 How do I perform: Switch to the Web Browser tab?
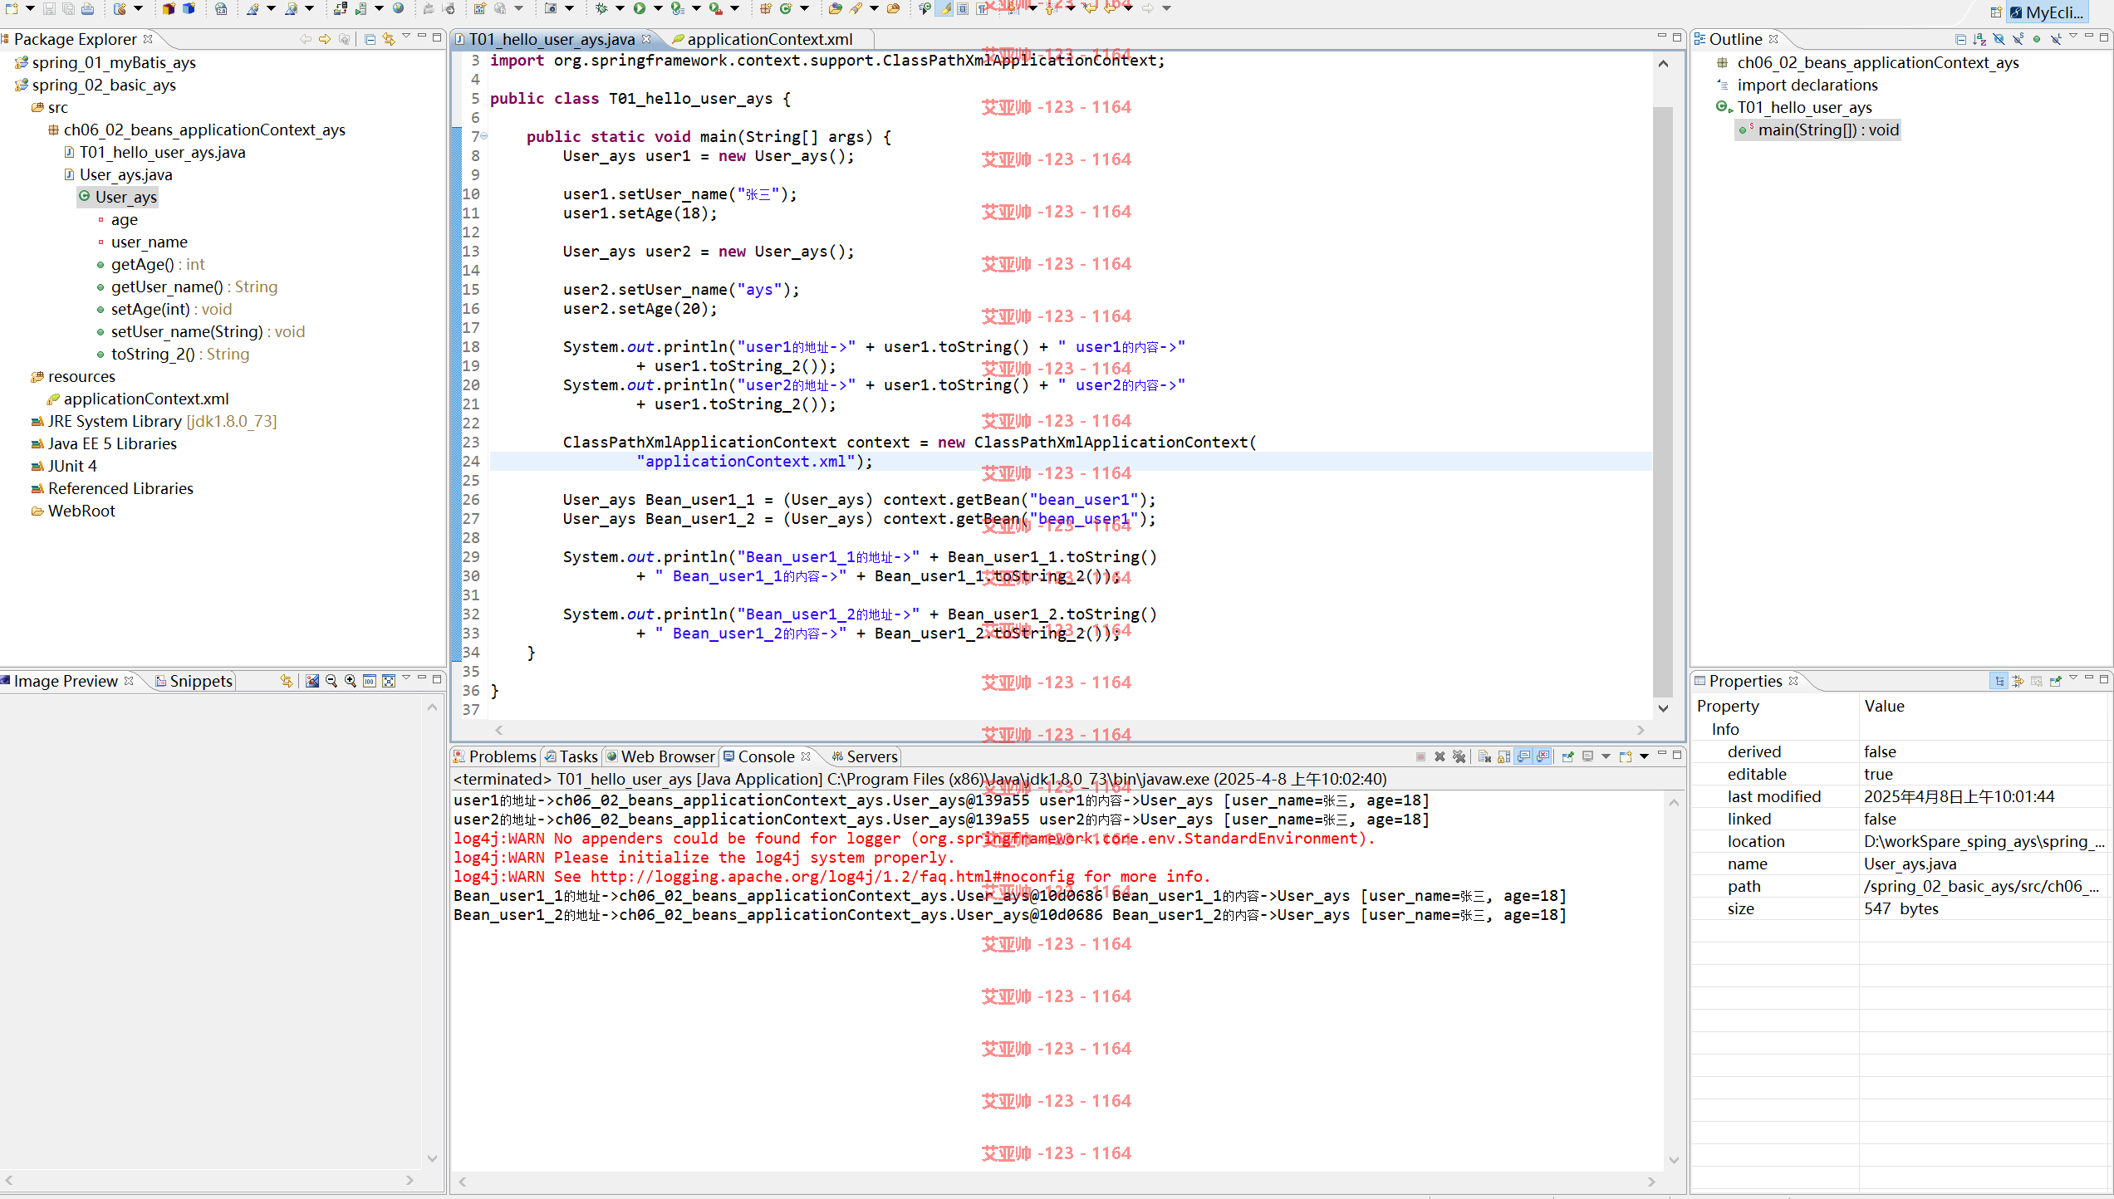coord(660,756)
